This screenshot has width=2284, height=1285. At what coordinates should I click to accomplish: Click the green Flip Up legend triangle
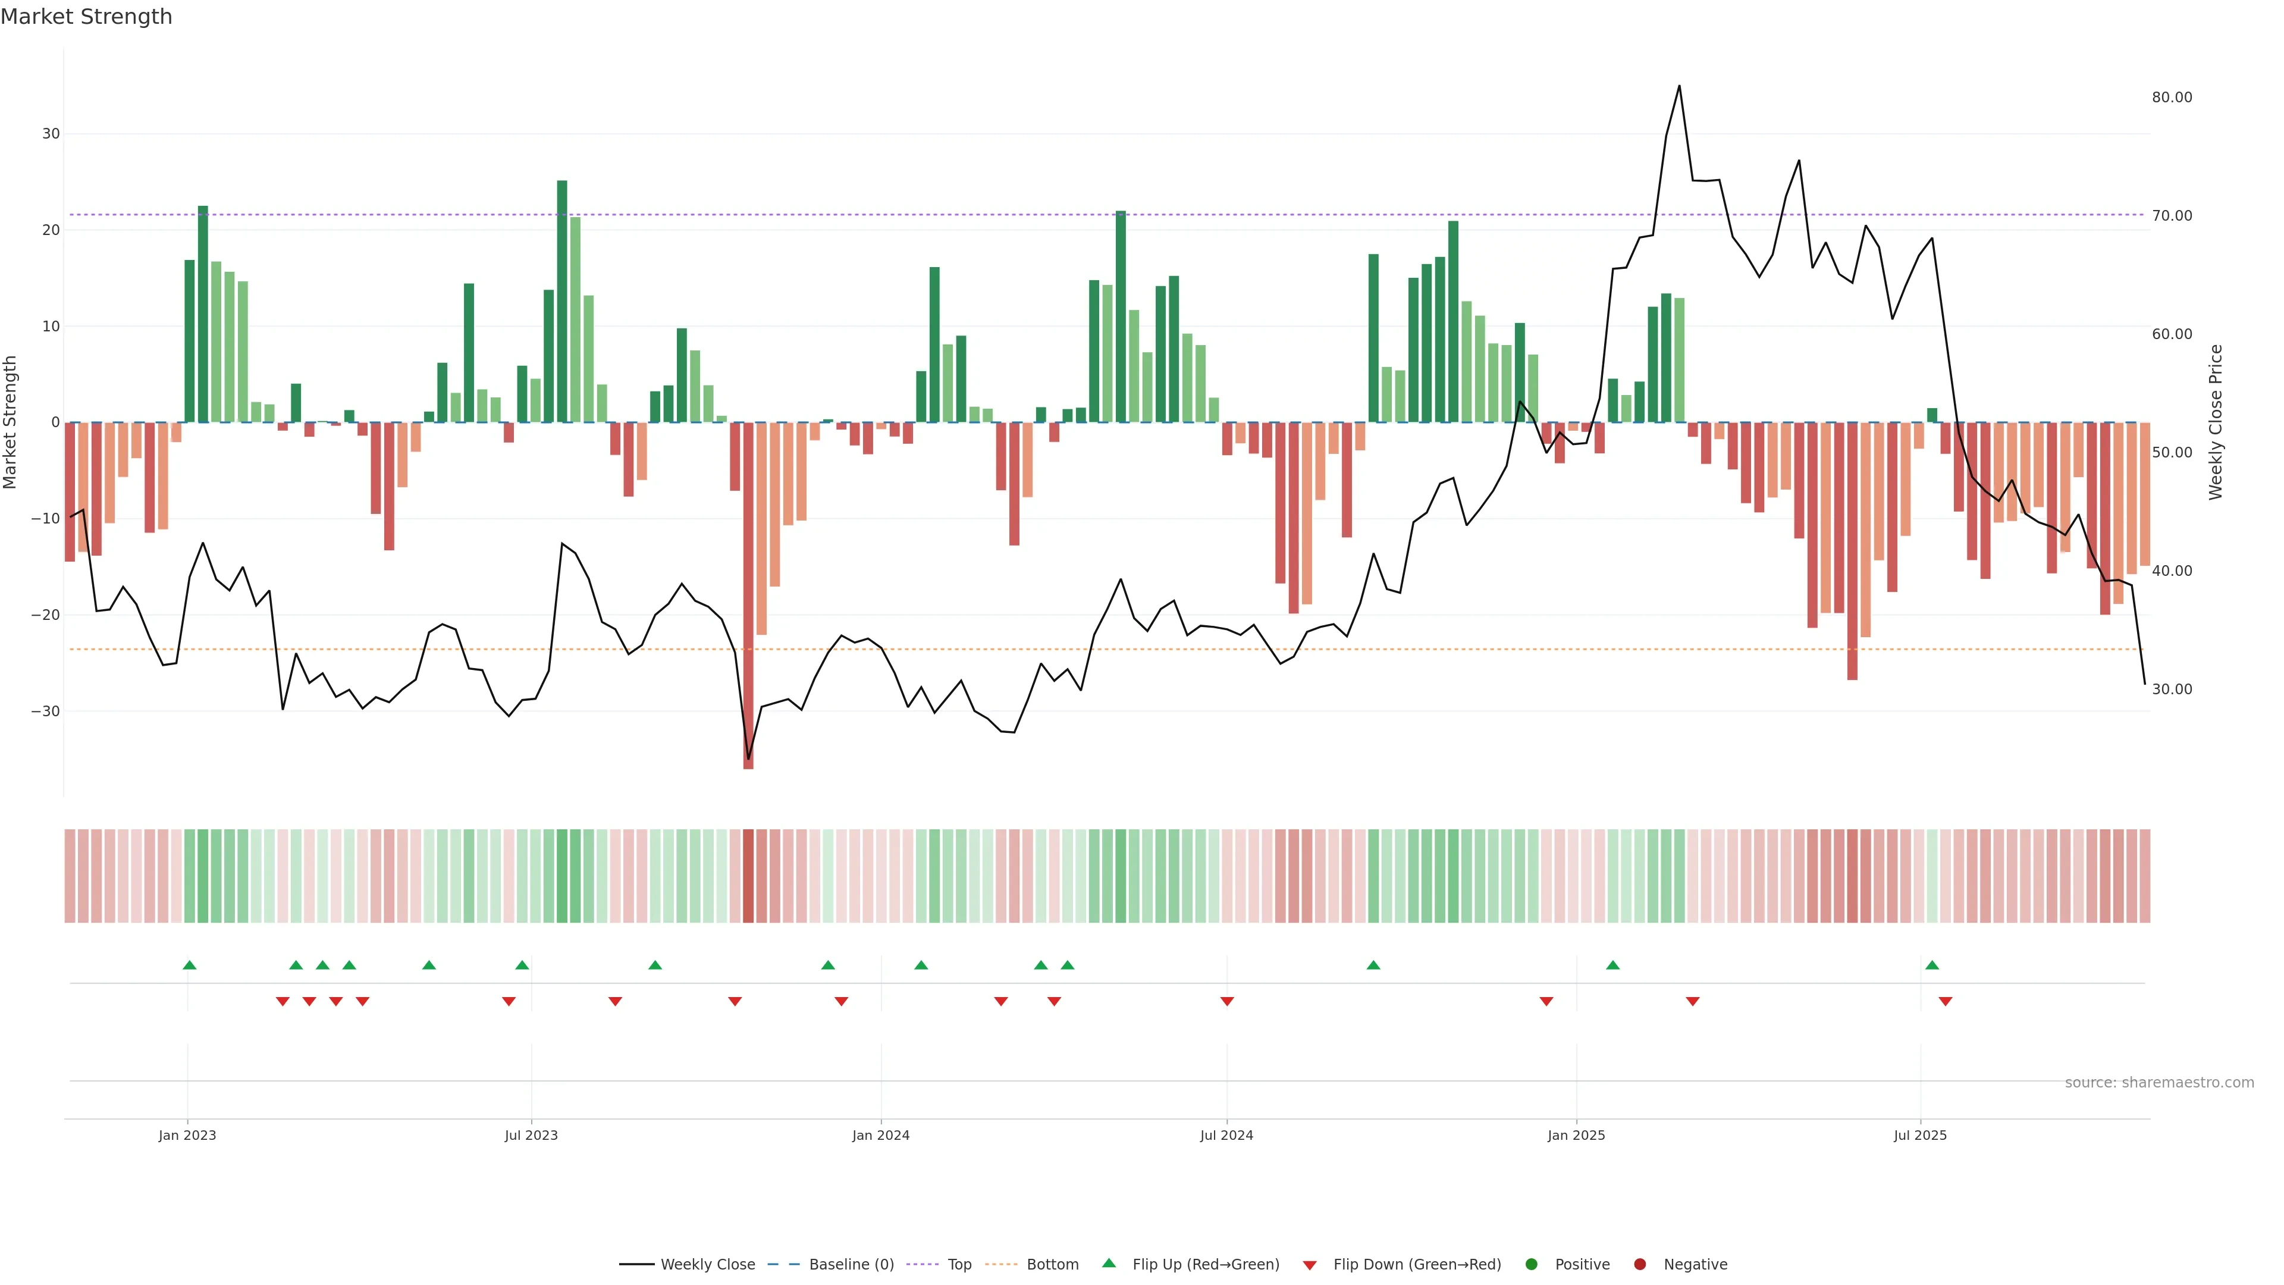pos(1108,1264)
